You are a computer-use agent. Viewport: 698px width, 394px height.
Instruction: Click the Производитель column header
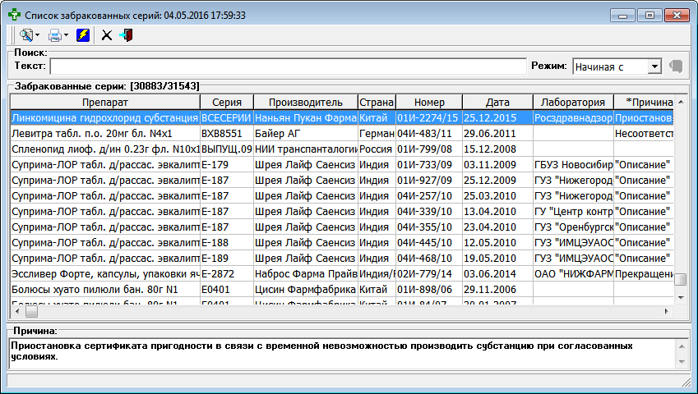[x=305, y=102]
